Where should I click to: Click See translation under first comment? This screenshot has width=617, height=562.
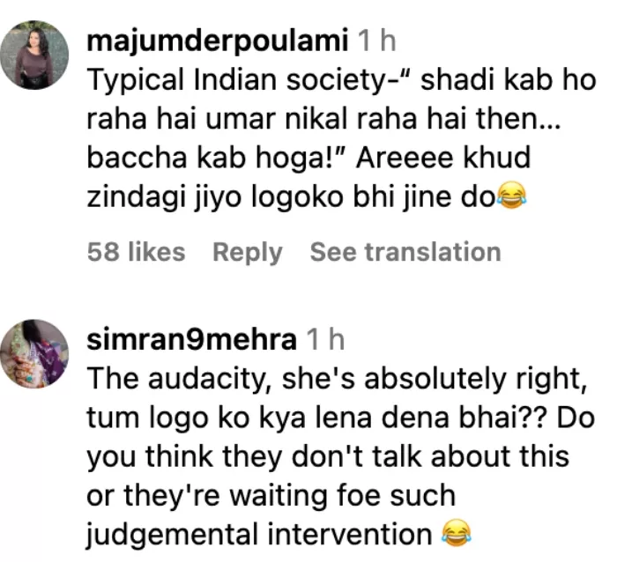[x=405, y=252]
